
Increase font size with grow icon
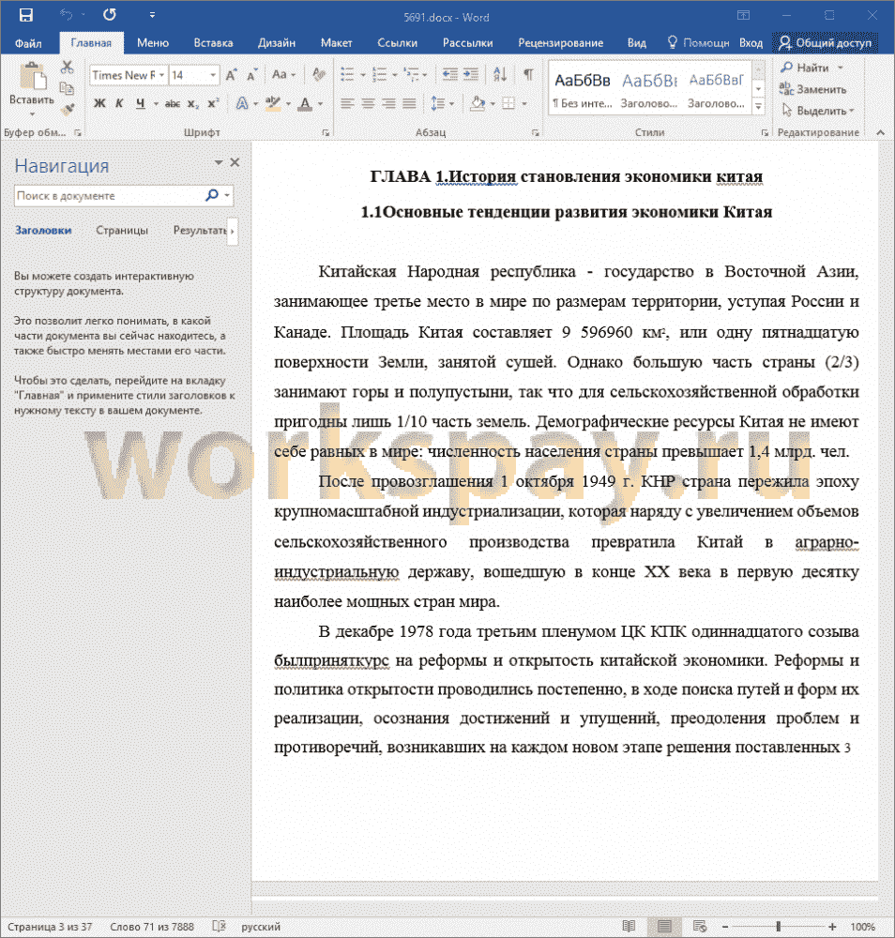pyautogui.click(x=231, y=75)
